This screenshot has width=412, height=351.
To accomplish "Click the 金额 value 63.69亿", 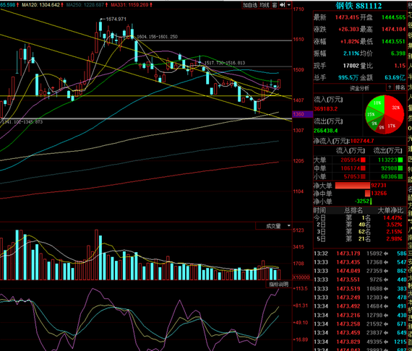I will [395, 78].
